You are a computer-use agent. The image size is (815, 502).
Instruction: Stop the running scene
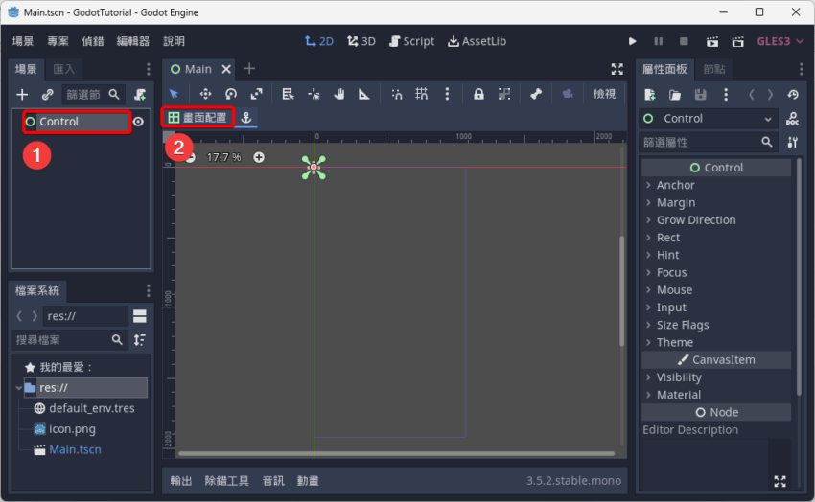(684, 41)
